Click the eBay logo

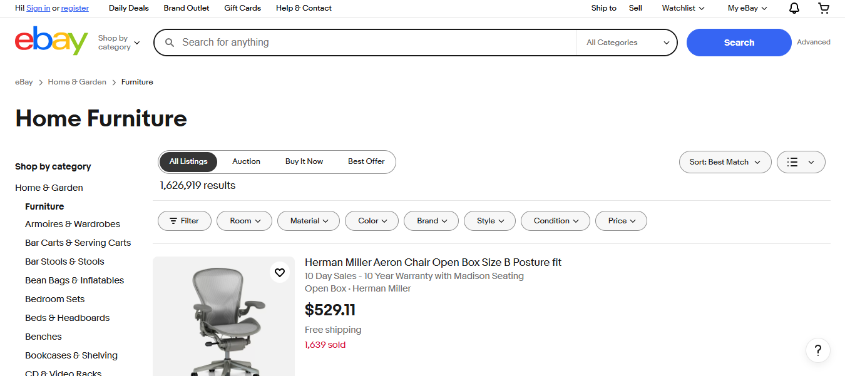[x=51, y=41]
